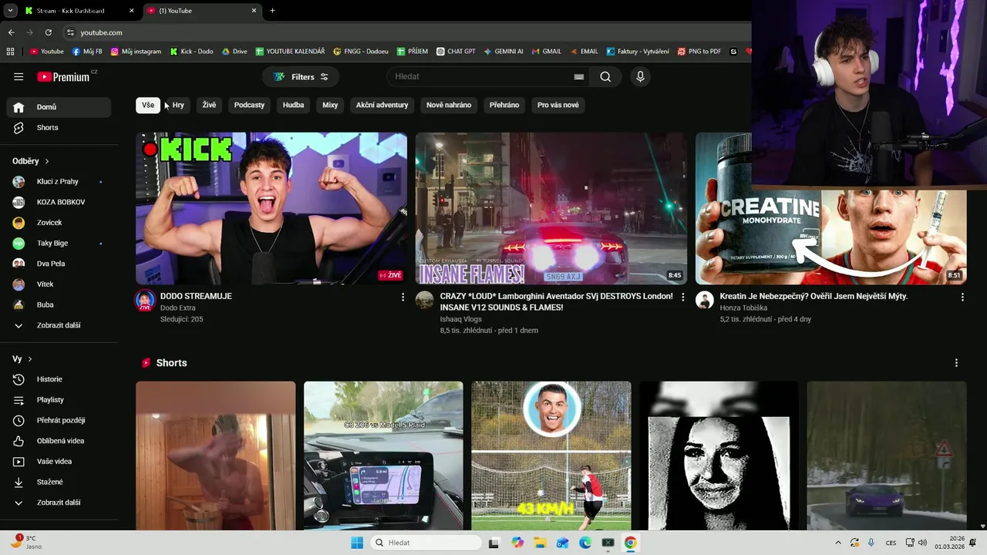Click the Dodo Extra channel avatar

145,301
